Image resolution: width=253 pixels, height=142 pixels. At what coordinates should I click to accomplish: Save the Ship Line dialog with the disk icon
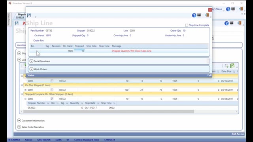29,15
